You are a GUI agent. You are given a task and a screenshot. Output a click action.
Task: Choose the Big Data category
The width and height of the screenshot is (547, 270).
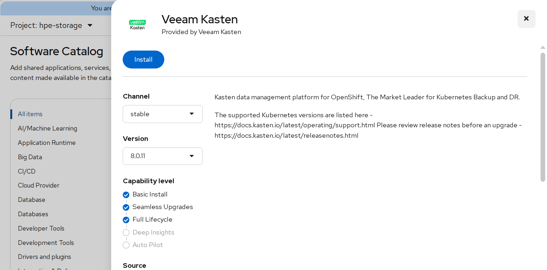point(30,157)
